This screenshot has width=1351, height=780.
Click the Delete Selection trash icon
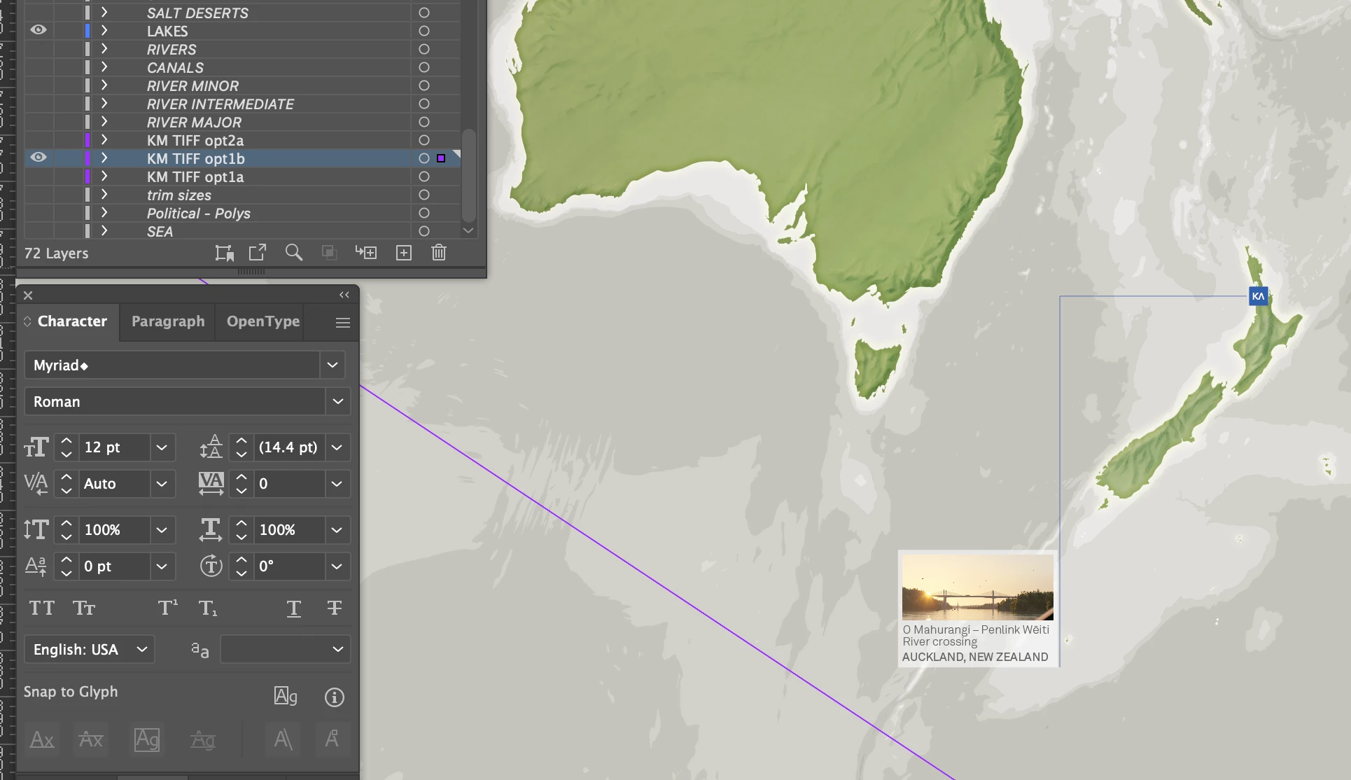439,253
